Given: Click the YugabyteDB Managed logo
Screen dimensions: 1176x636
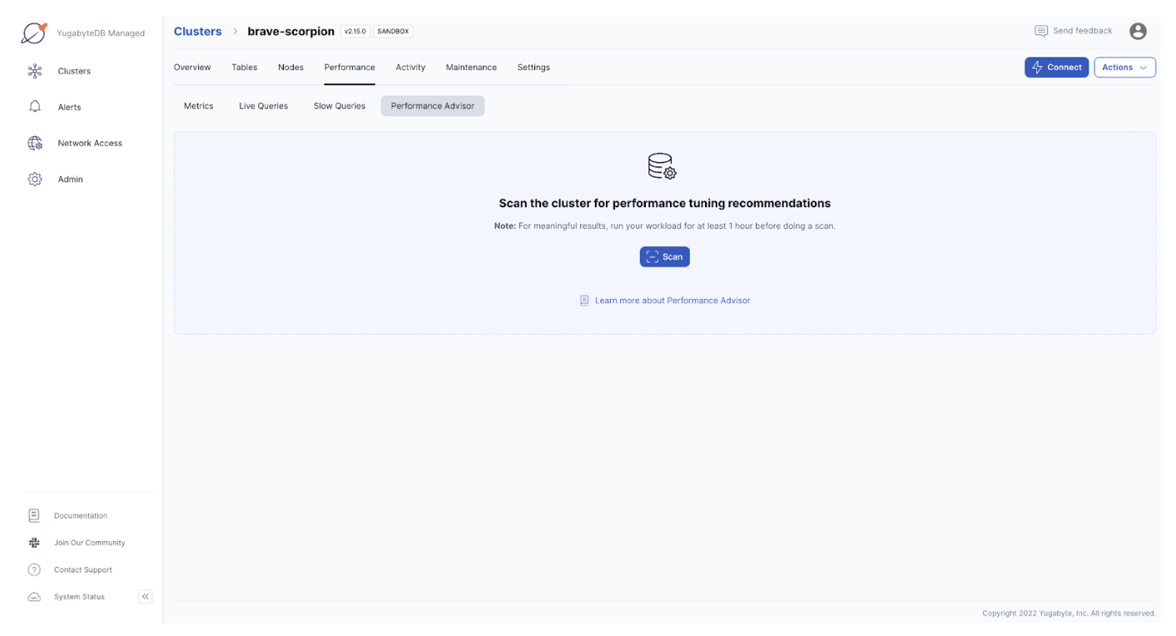Looking at the screenshot, I should pos(33,32).
